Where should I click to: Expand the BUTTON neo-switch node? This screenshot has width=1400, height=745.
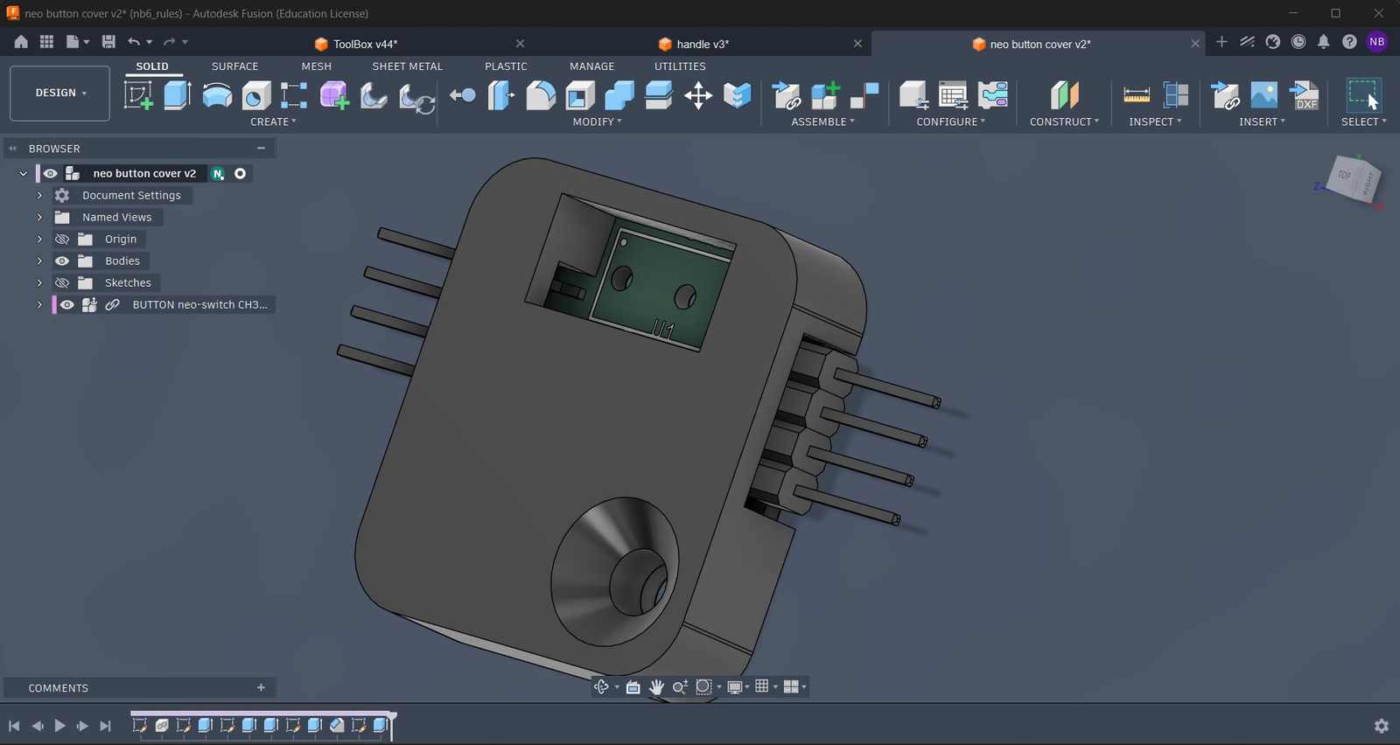point(39,305)
